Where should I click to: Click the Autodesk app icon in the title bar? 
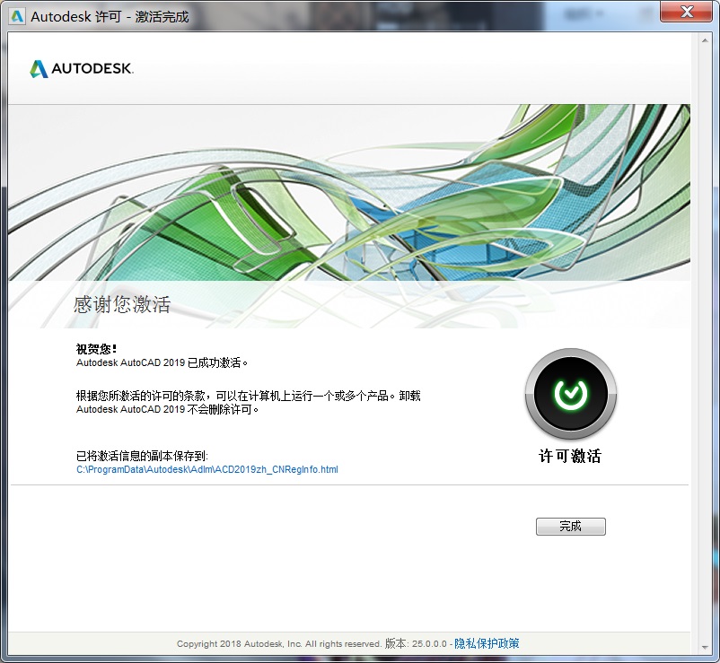point(17,16)
